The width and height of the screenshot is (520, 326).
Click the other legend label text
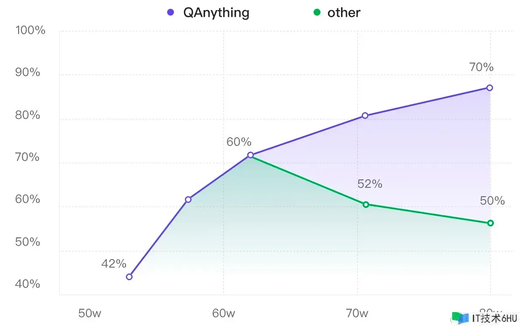[344, 13]
